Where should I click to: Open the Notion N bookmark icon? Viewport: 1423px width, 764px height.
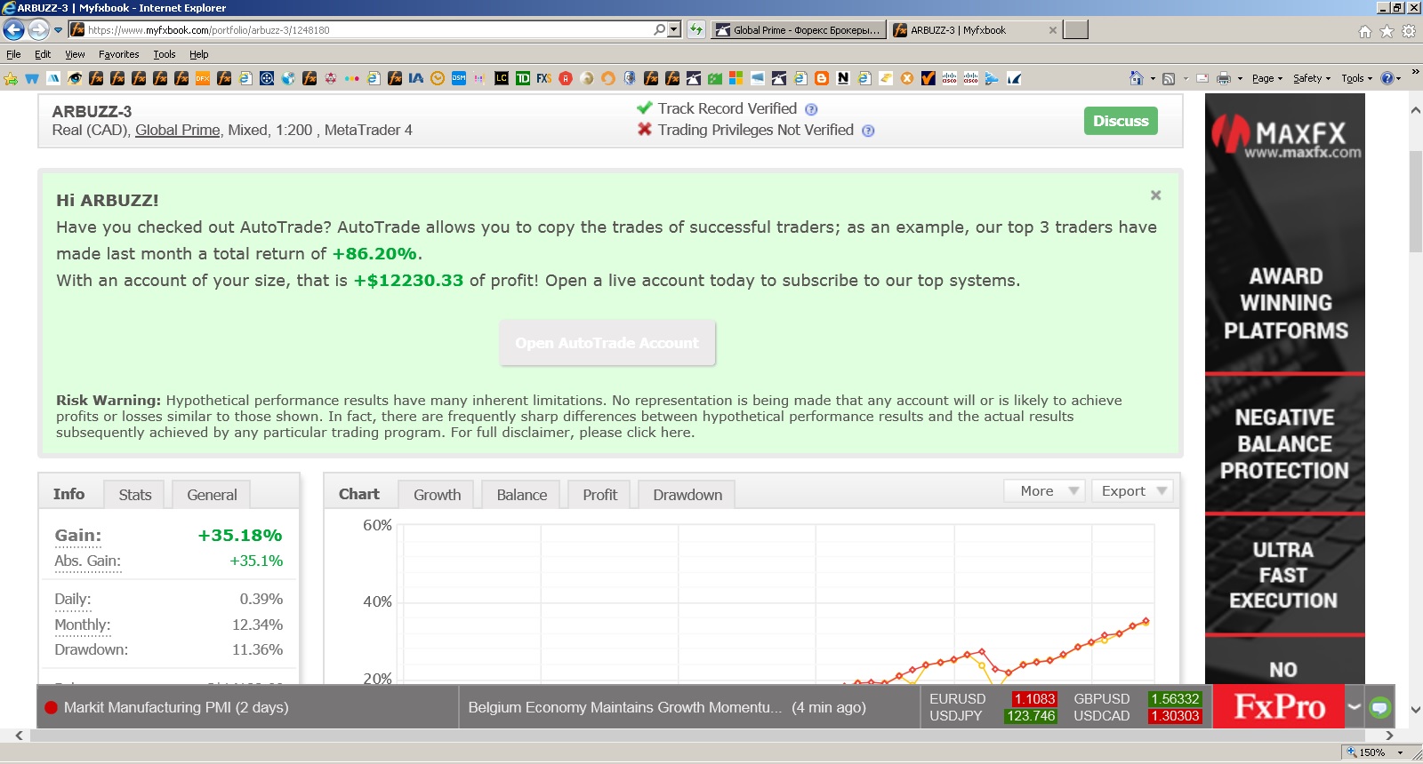[843, 78]
